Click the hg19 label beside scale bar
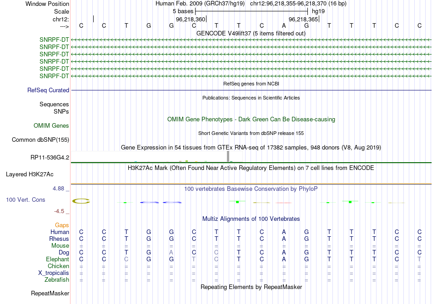The width and height of the screenshot is (432, 304). 318,11
